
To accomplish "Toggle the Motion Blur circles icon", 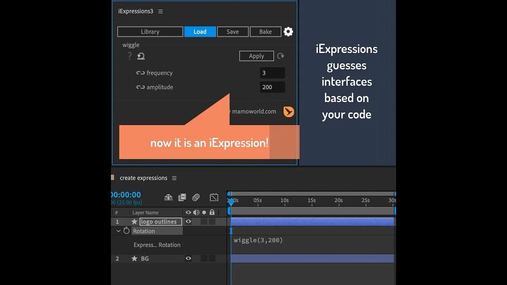I will [196, 197].
